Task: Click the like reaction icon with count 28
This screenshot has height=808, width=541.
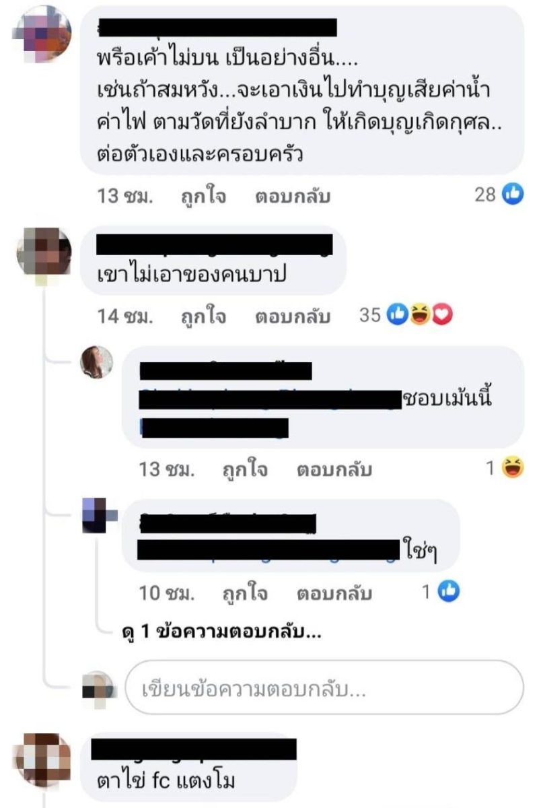Action: (513, 195)
